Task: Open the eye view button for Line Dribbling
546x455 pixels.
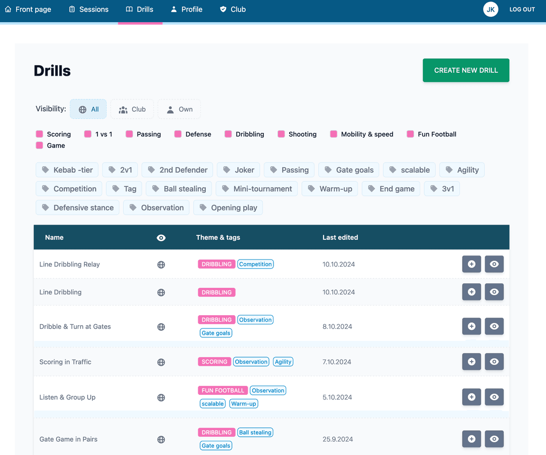Action: pyautogui.click(x=494, y=292)
